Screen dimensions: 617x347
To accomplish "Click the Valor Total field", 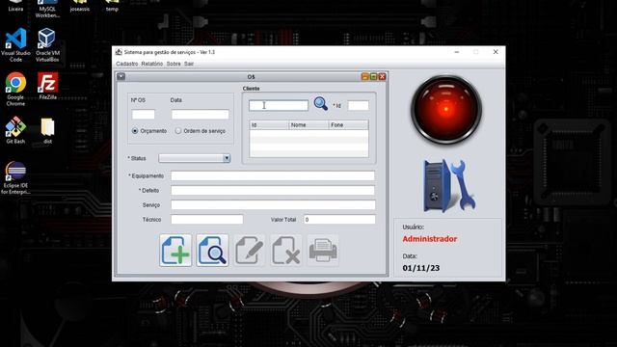I will click(339, 220).
